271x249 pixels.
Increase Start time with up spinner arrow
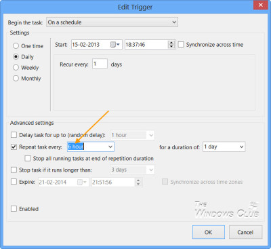[x=171, y=43]
